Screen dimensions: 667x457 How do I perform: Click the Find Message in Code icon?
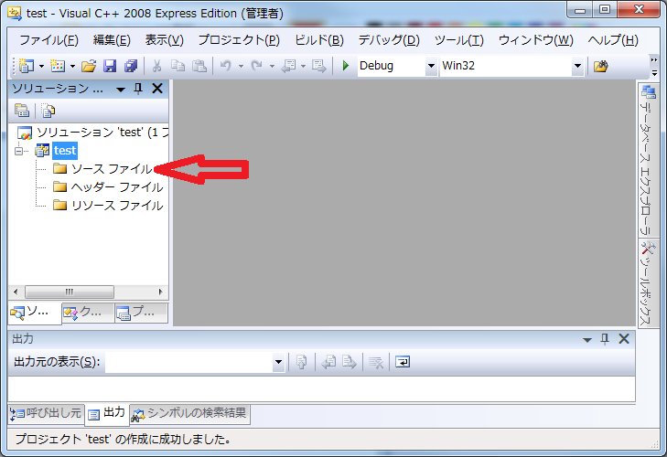pyautogui.click(x=301, y=362)
